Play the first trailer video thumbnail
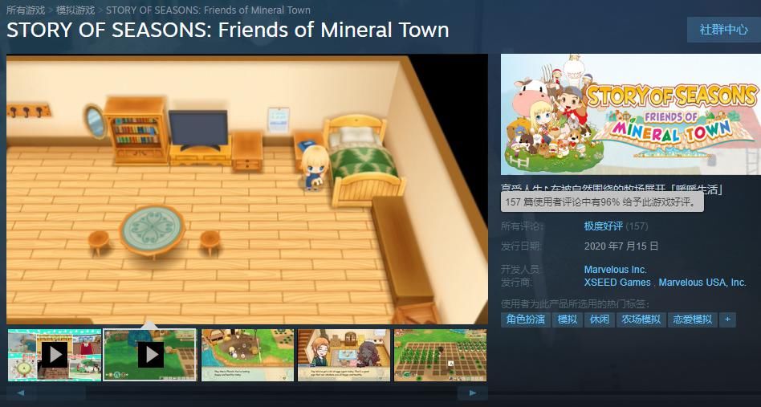This screenshot has height=407, width=761. pyautogui.click(x=55, y=355)
